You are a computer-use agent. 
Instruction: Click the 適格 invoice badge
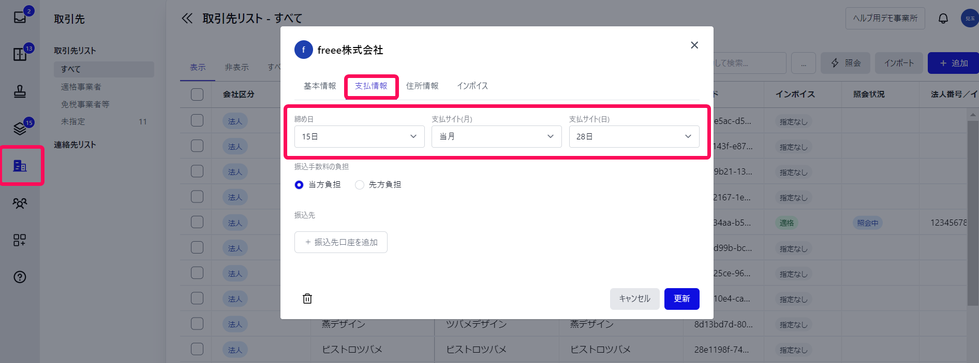coord(787,223)
